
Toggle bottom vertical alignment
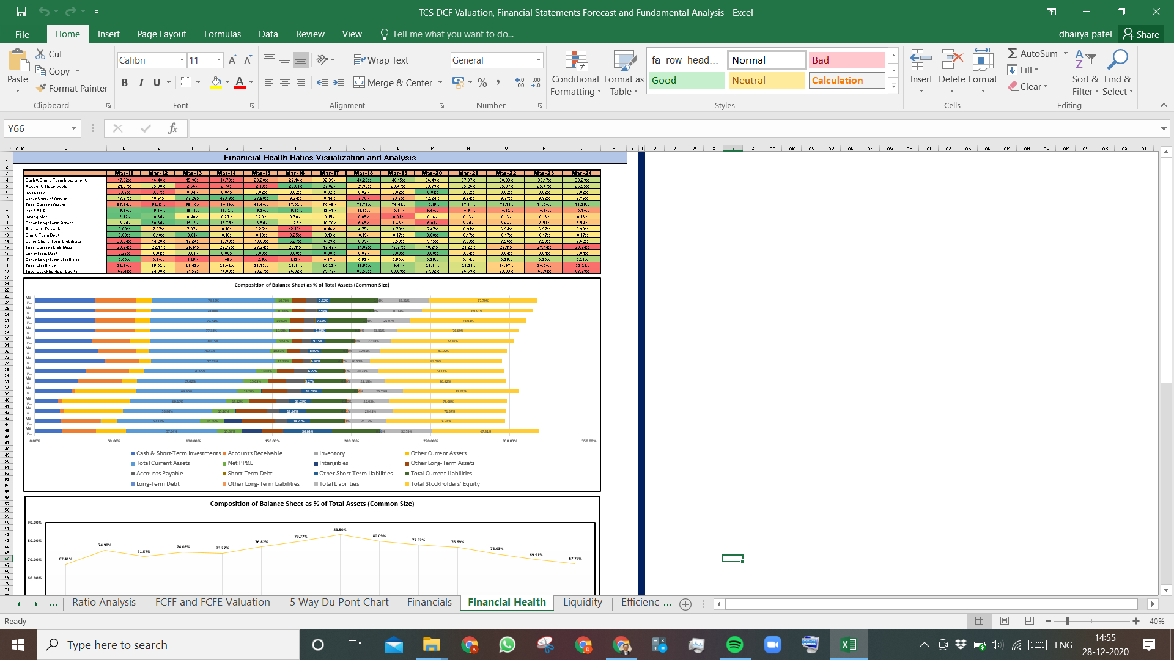pyautogui.click(x=300, y=60)
